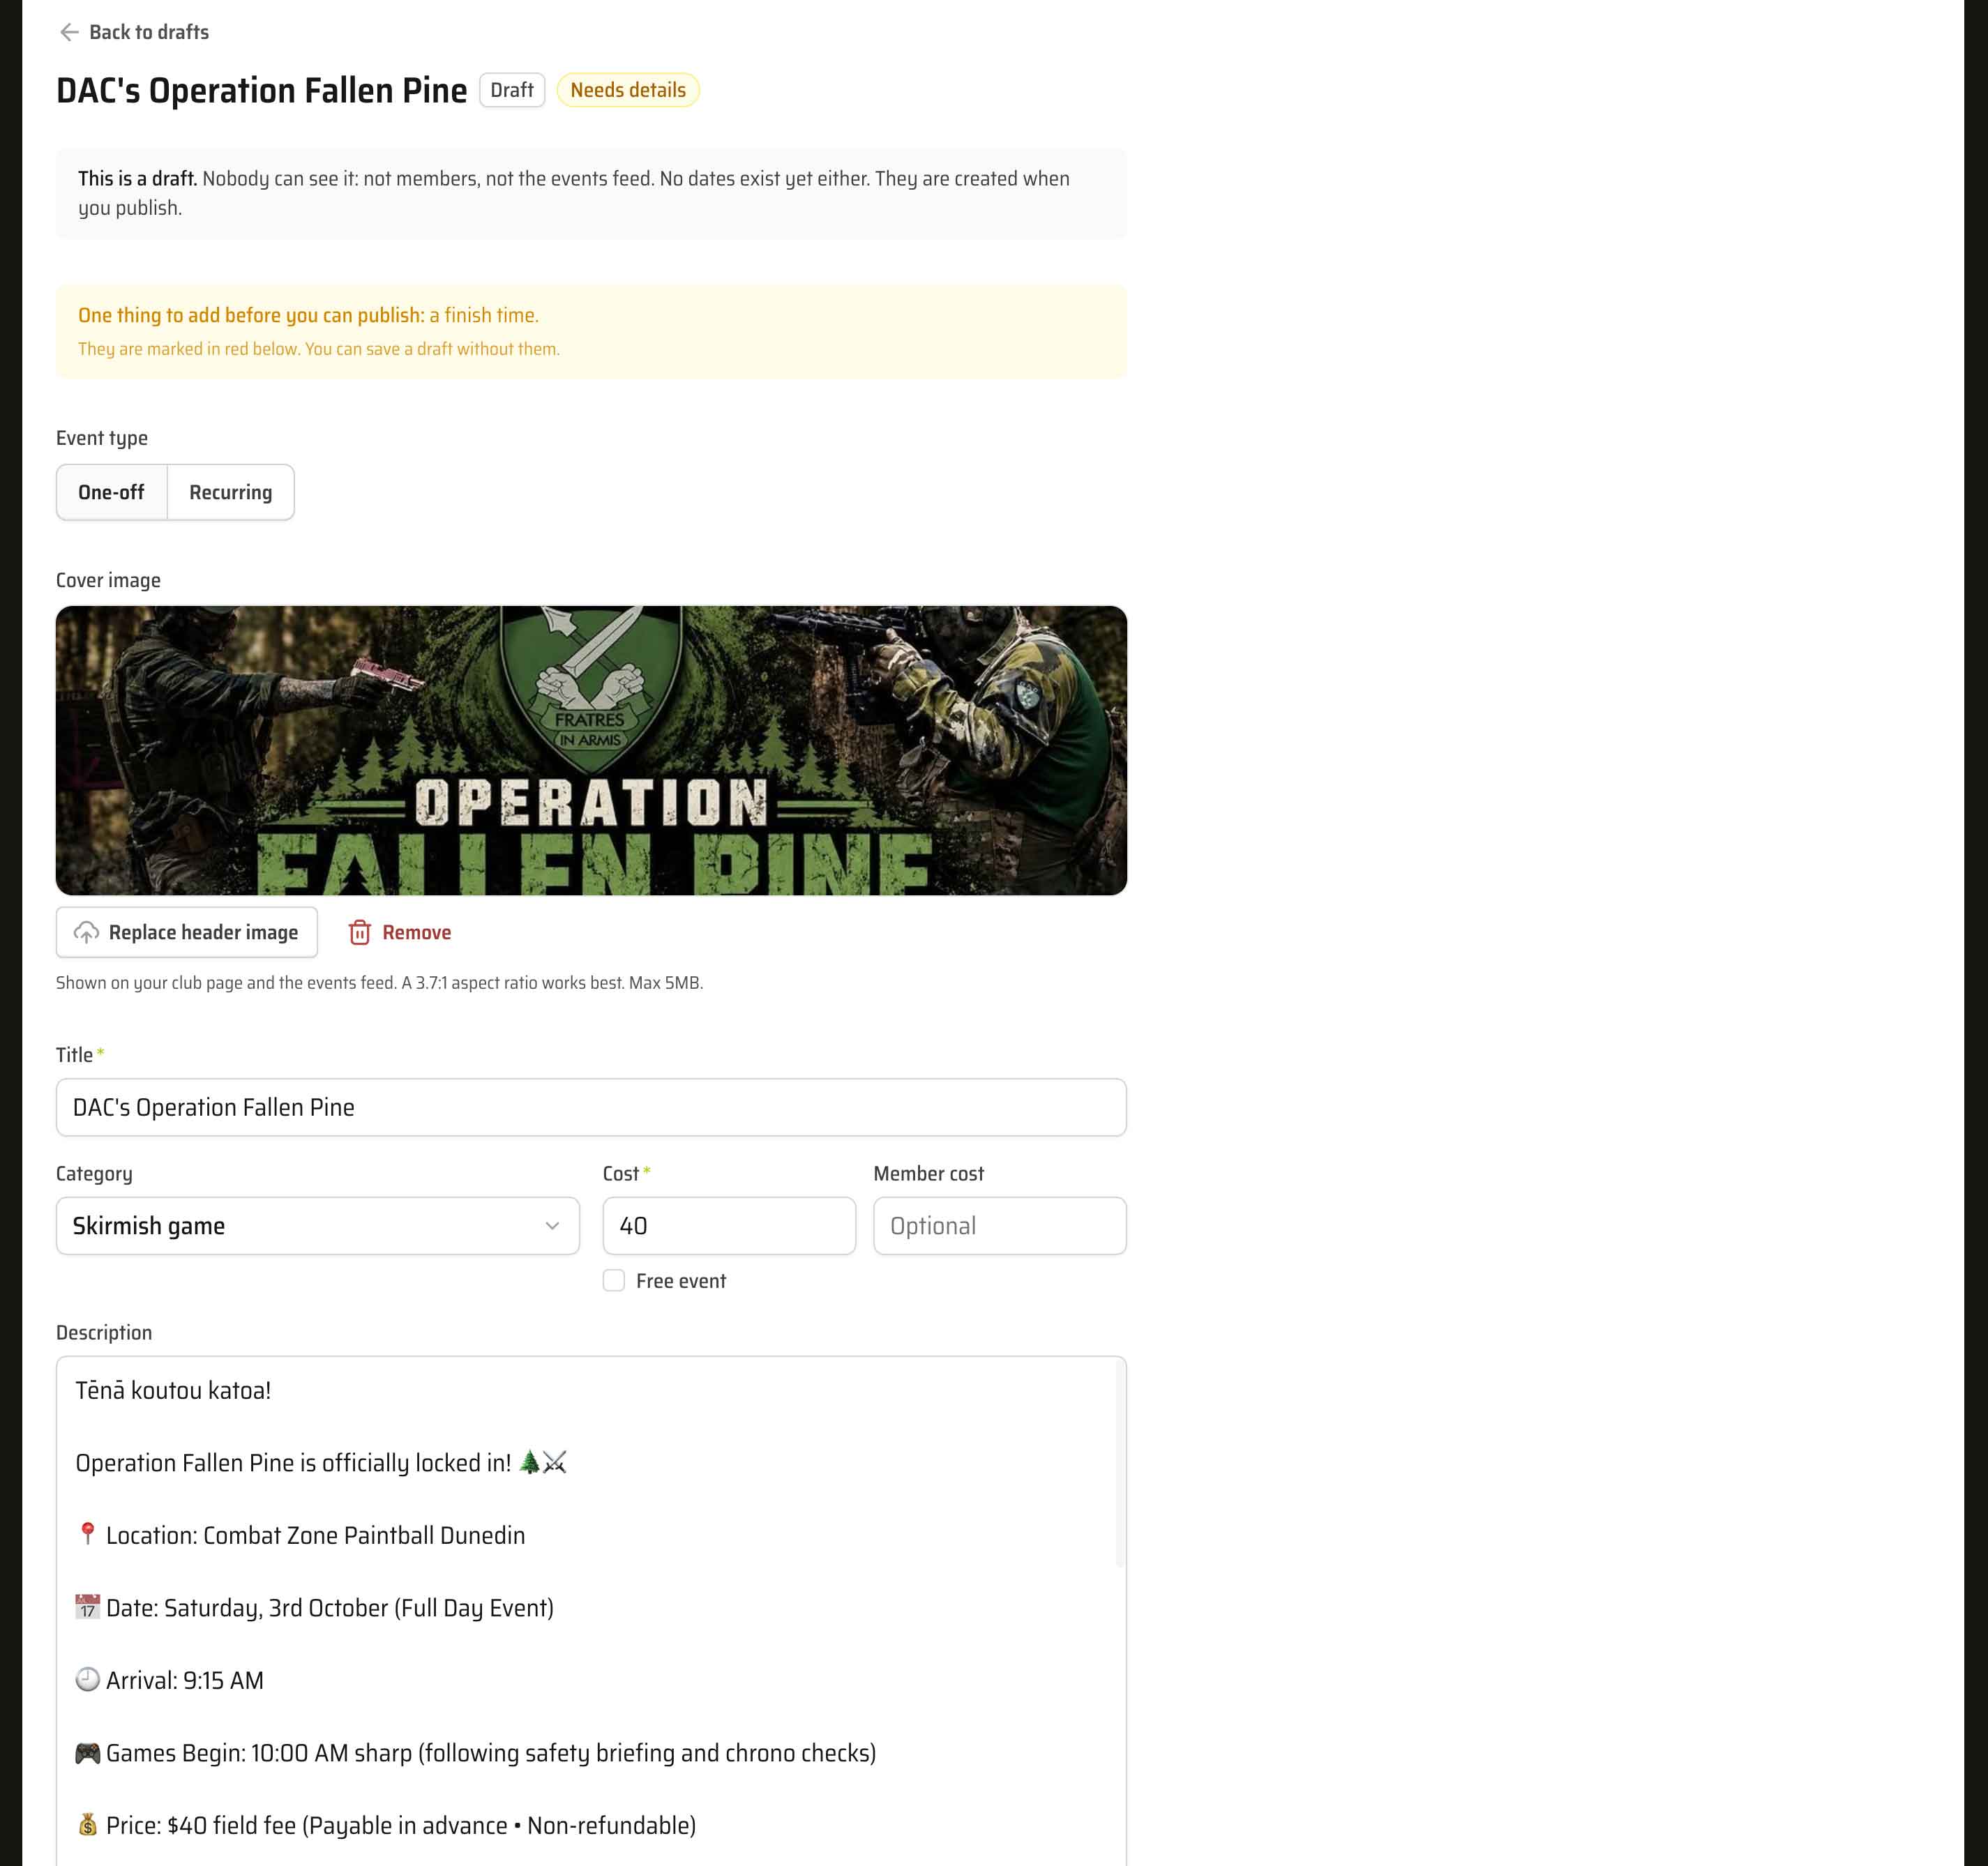This screenshot has height=1866, width=1988.
Task: Tick the Free event checkbox
Action: 614,1280
